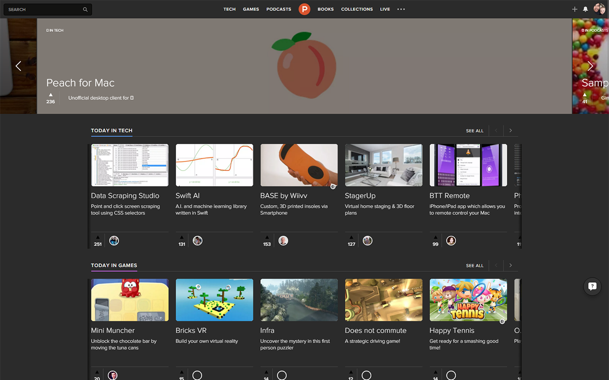Click the Does not commute title
Viewport: 609px width, 380px height.
coord(376,331)
